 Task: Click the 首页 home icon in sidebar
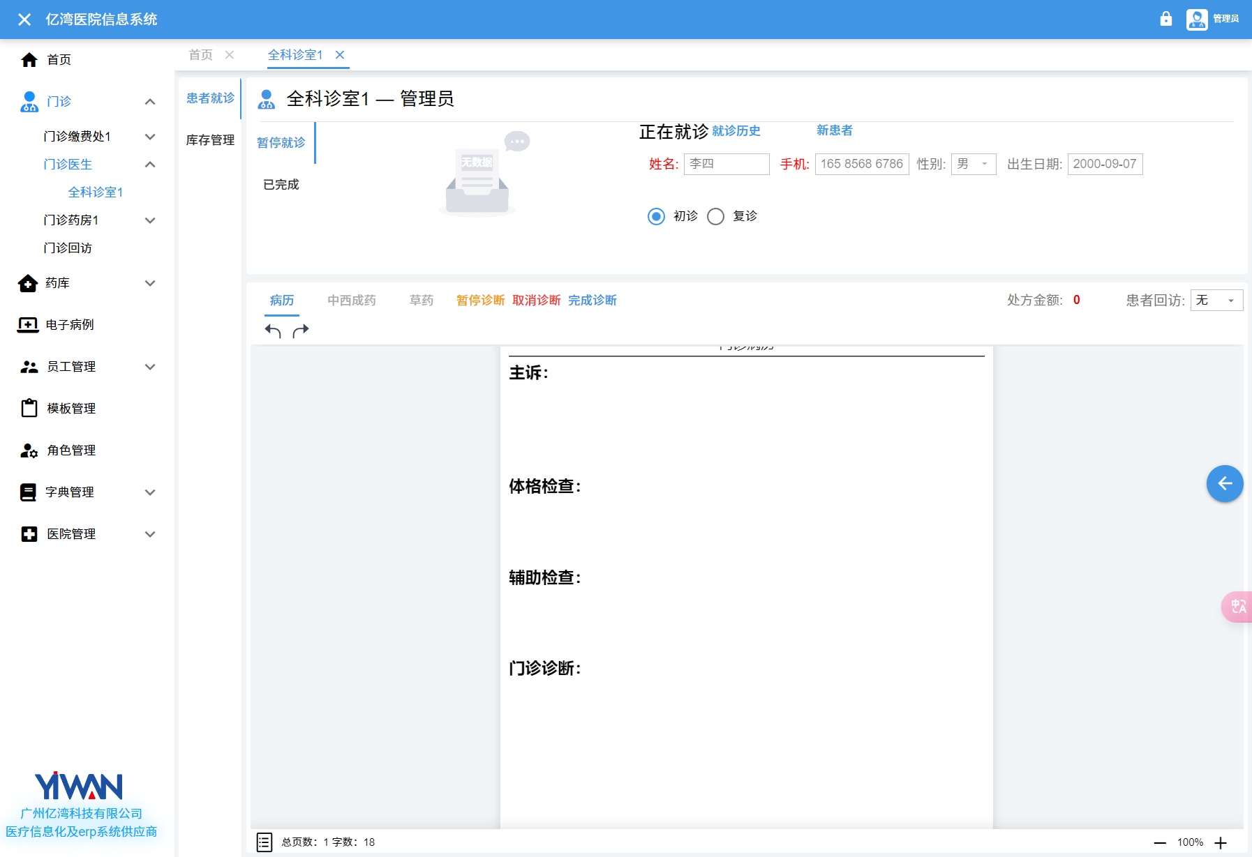coord(29,60)
